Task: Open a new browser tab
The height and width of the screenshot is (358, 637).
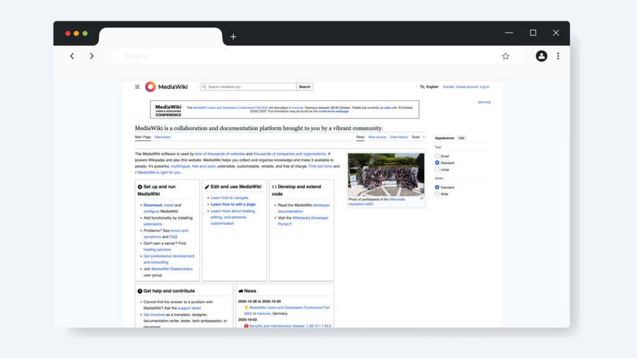Action: pos(233,37)
